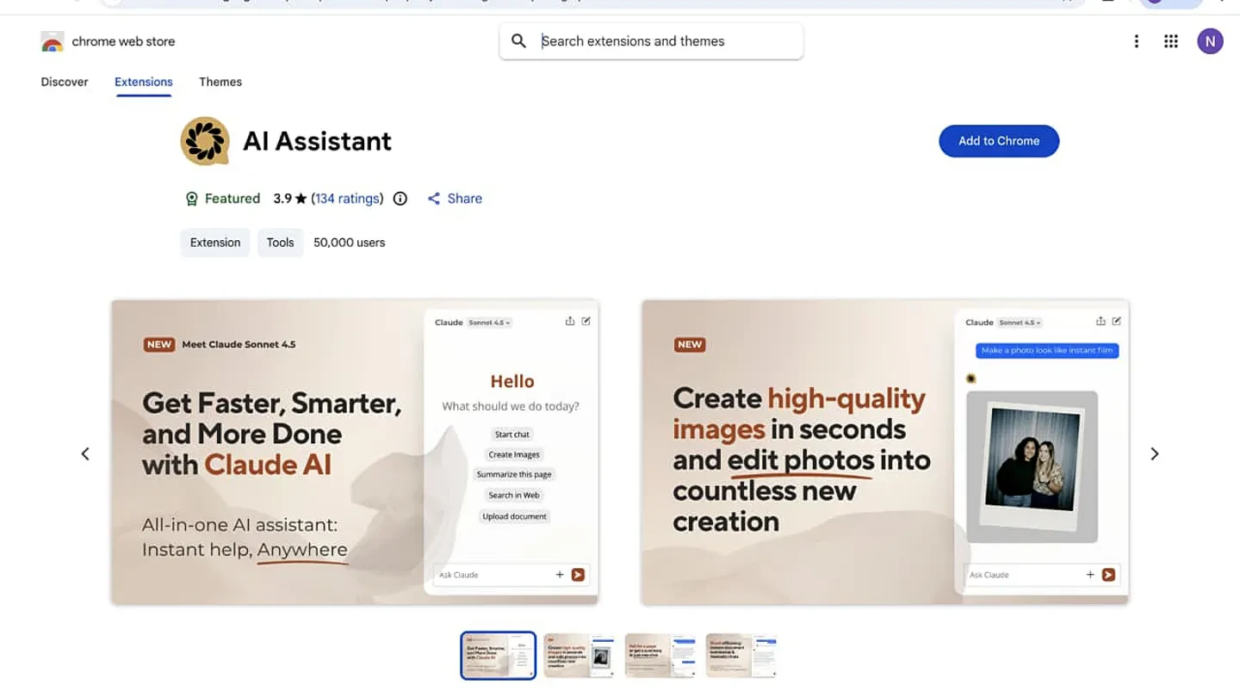This screenshot has height=697, width=1240.
Task: Open the account profile avatar
Action: 1210,41
